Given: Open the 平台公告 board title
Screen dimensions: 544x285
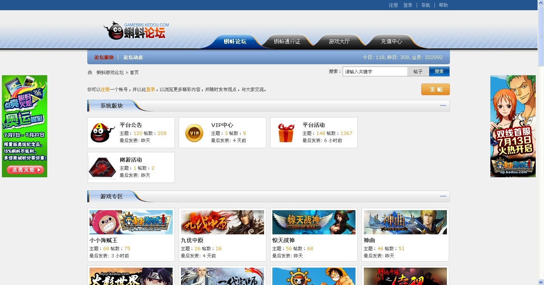Looking at the screenshot, I should tap(131, 125).
